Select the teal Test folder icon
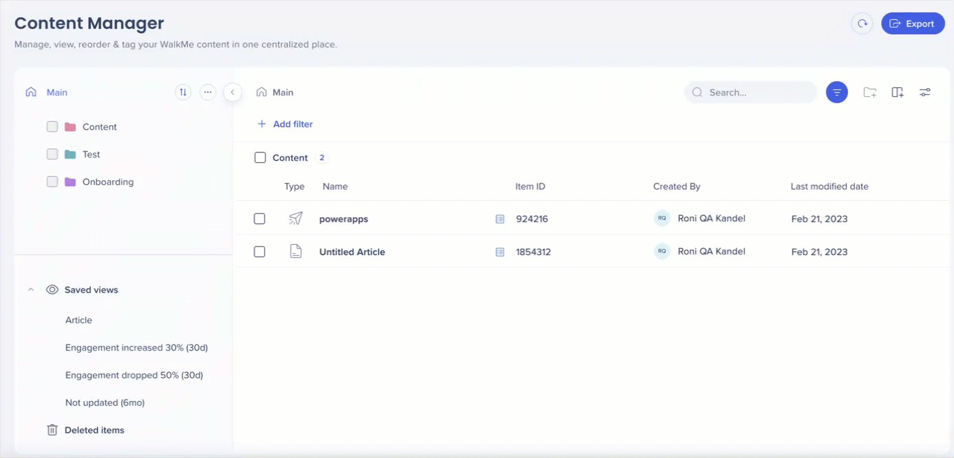954x458 pixels. pos(70,154)
